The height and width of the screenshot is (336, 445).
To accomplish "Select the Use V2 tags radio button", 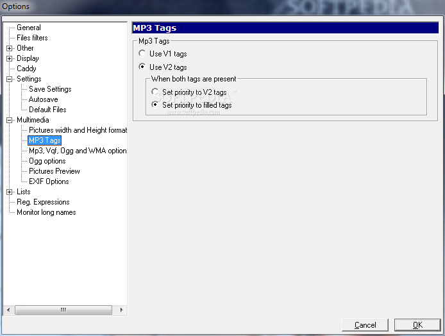I will click(x=142, y=67).
